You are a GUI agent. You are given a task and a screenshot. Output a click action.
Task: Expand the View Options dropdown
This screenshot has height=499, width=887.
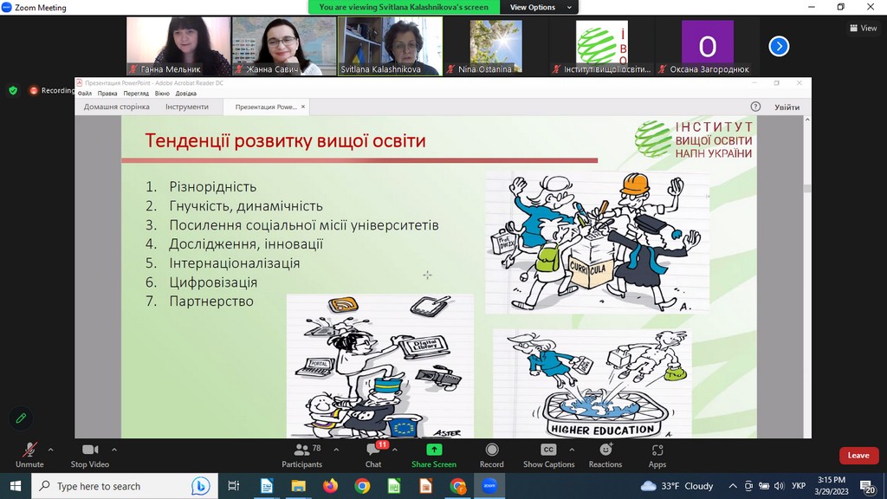[x=540, y=7]
